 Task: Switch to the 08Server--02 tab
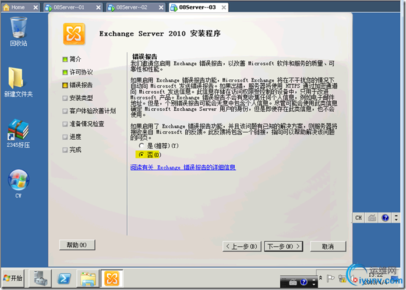pos(132,8)
